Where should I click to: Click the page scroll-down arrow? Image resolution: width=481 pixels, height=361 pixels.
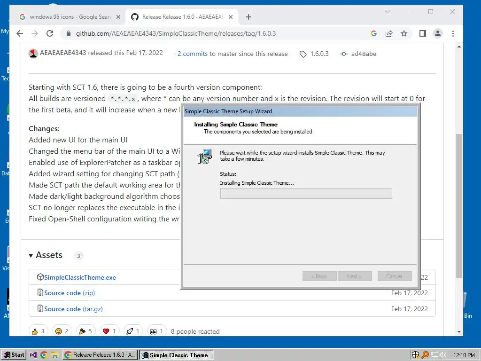(459, 331)
